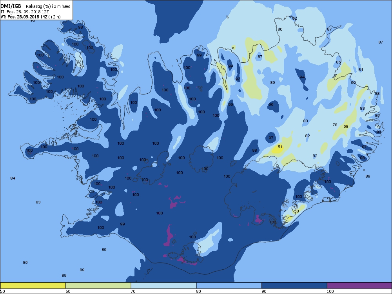Click the pale green 60–70 legend swatch
Screen dimensions: 392x294
[98, 285]
